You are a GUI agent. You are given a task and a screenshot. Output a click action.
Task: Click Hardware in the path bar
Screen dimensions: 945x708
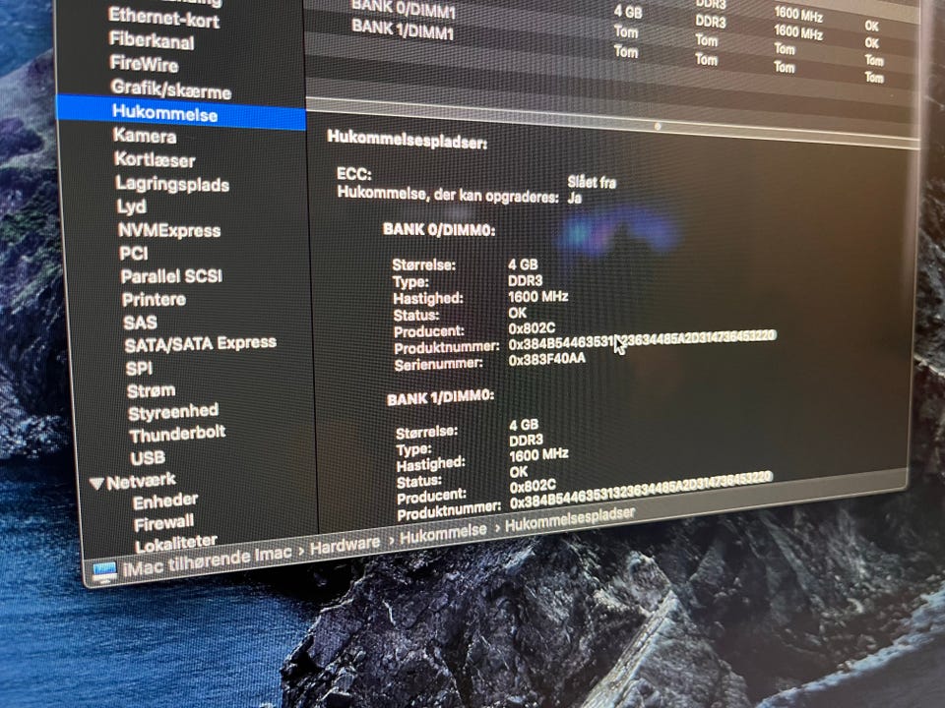coord(346,546)
